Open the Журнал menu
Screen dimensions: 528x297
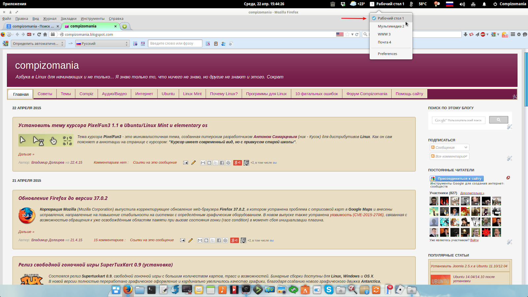[x=50, y=18]
